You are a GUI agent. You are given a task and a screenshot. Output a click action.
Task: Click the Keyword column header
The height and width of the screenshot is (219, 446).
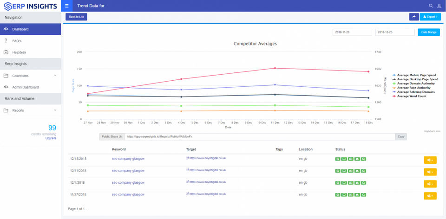(118, 149)
